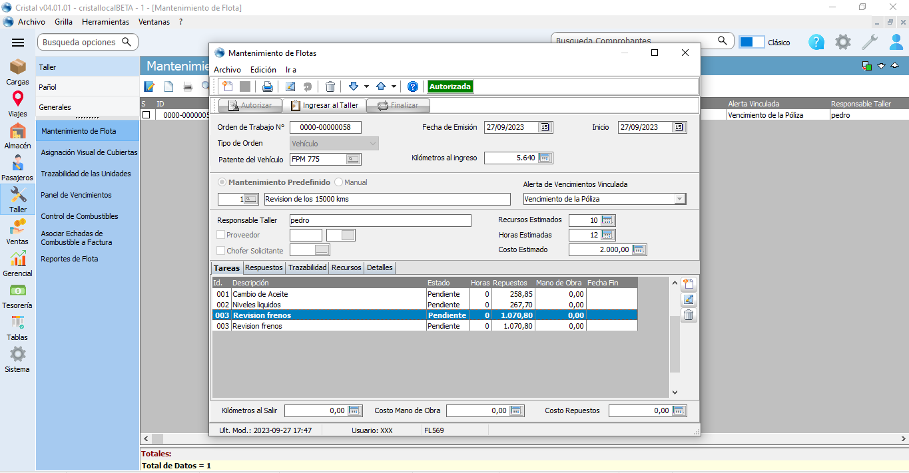Viewport: 909px width, 473px height.
Task: Open the blue up arrow dropdown
Action: [394, 86]
